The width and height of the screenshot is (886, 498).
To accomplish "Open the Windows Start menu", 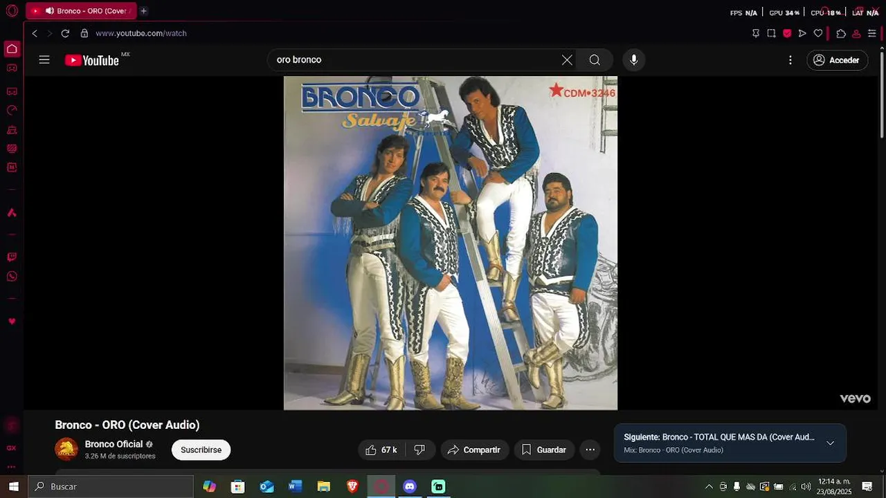I will tap(13, 486).
